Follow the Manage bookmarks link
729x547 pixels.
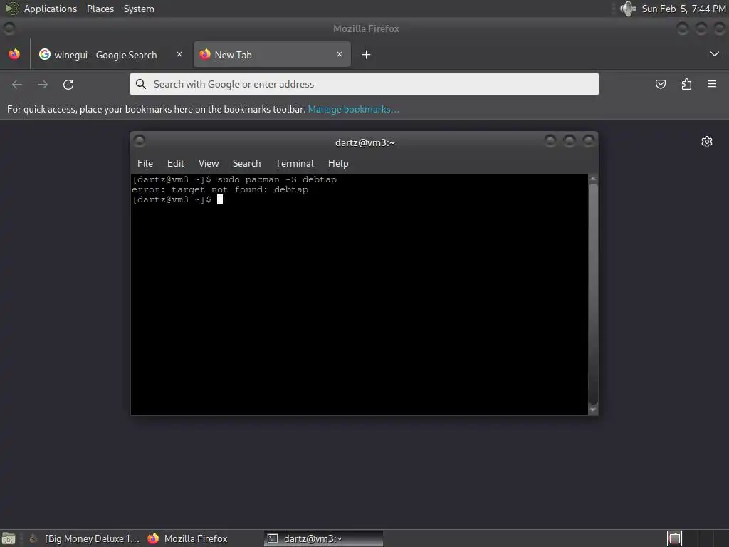(x=353, y=109)
